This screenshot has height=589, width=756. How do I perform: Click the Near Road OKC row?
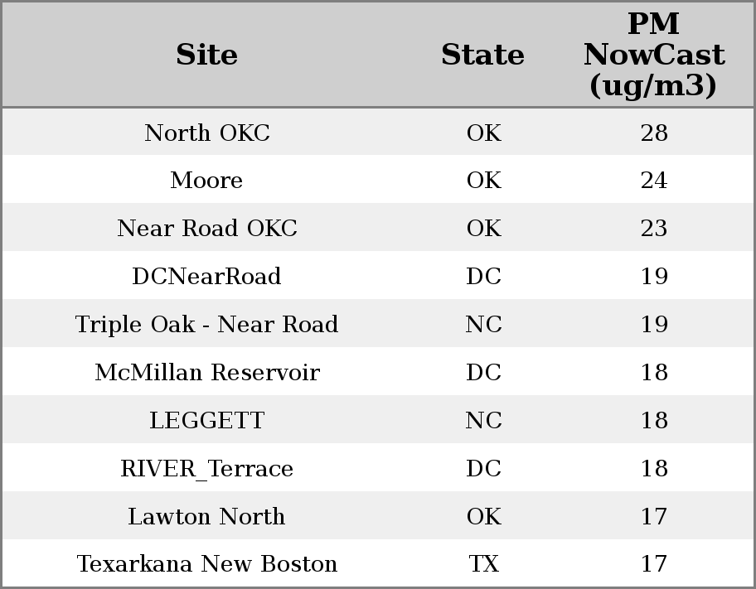pyautogui.click(x=206, y=229)
